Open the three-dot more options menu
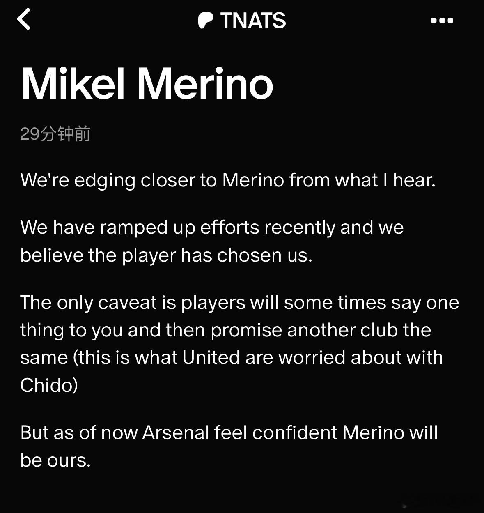 click(442, 21)
